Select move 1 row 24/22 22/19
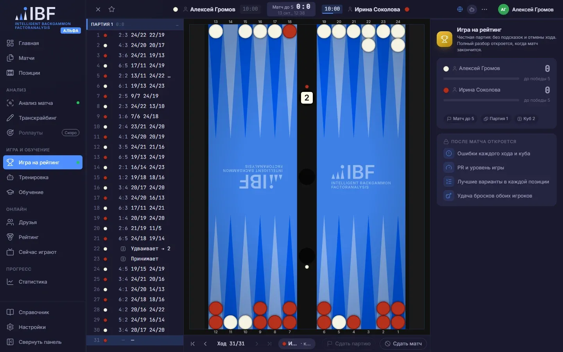Viewport: 563px width, 352px height. 135,35
